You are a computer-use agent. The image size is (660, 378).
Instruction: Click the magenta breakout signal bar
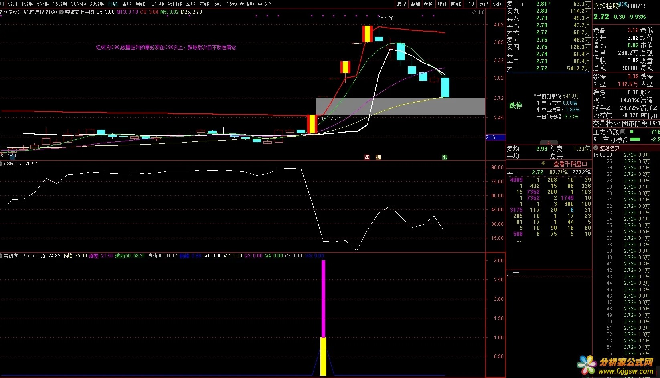[x=323, y=298]
